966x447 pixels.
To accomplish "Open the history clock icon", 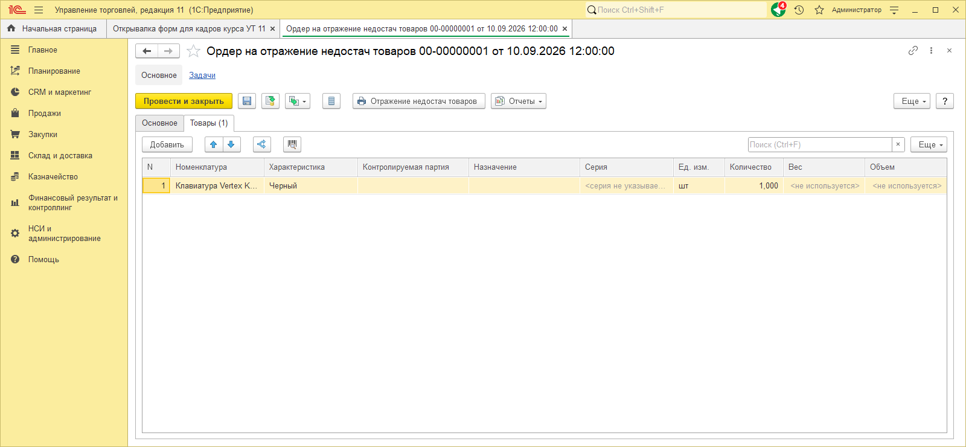I will [799, 10].
